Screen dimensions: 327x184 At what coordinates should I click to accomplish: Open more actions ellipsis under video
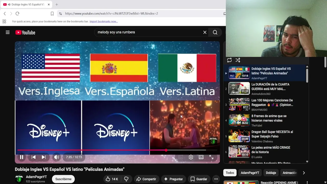(x=216, y=179)
